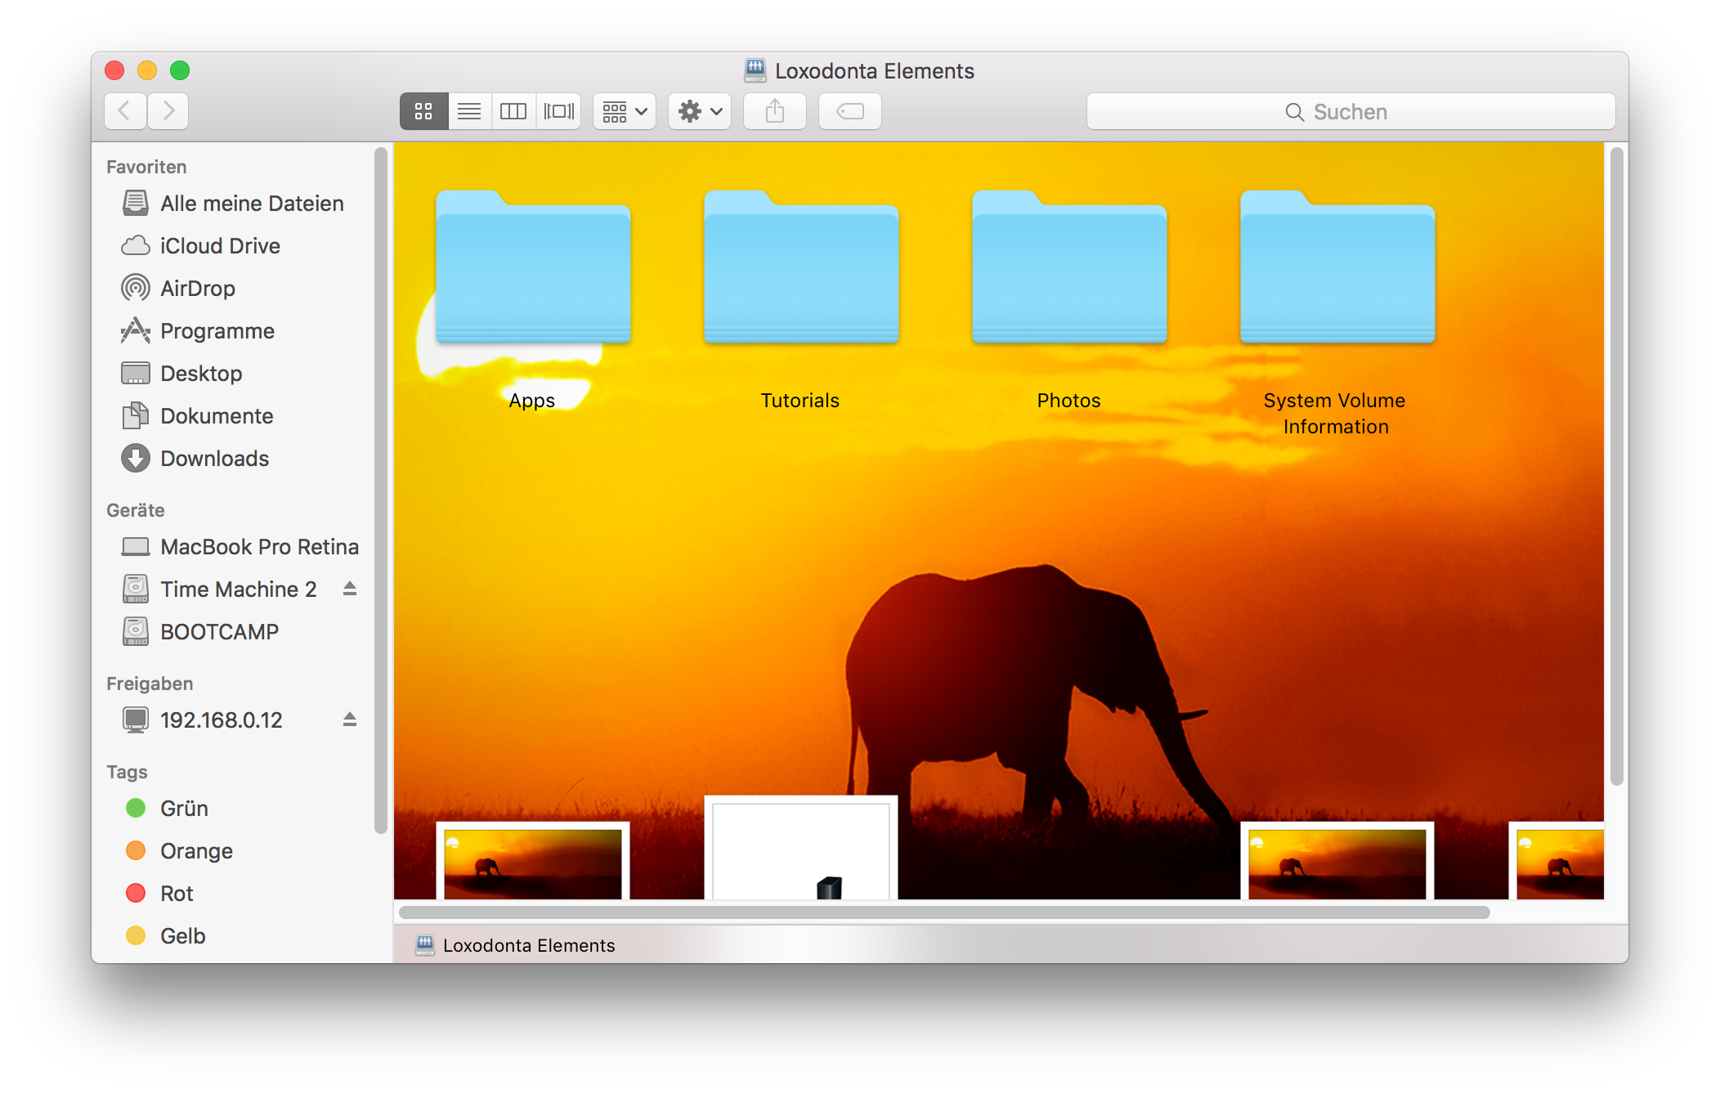This screenshot has height=1094, width=1720.
Task: Open the gear action menu
Action: pos(700,111)
